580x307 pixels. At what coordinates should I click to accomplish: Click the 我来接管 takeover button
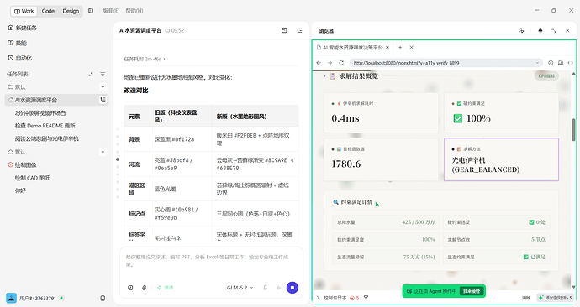[x=472, y=291]
